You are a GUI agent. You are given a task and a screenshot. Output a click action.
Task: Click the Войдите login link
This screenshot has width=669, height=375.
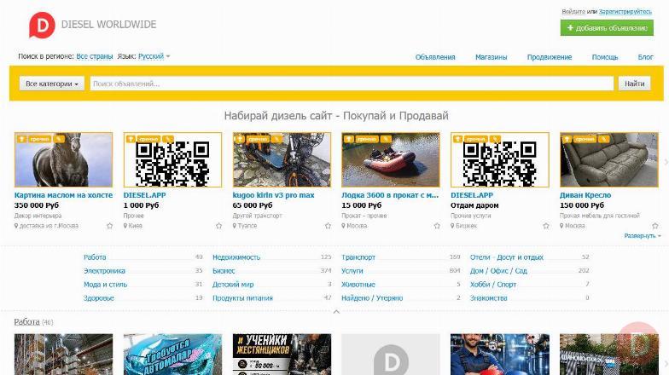click(573, 12)
